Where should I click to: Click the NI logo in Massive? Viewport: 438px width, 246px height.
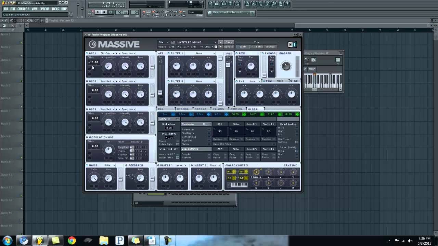[x=292, y=44]
